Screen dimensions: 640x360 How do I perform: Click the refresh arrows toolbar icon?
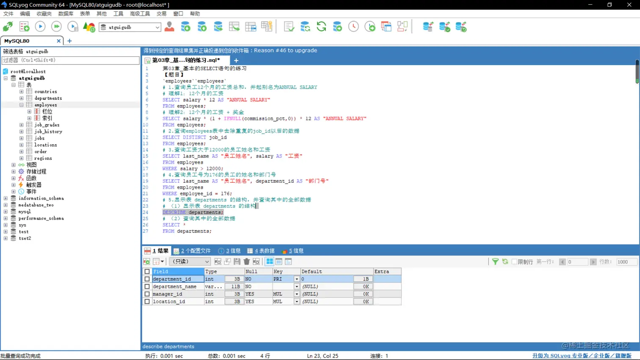pyautogui.click(x=321, y=27)
